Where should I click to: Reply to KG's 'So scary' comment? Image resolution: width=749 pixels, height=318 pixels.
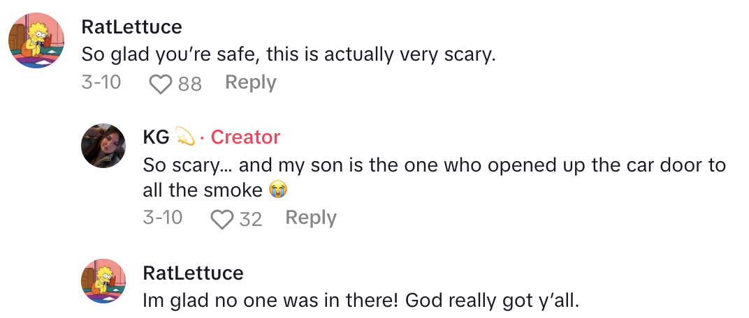[311, 218]
